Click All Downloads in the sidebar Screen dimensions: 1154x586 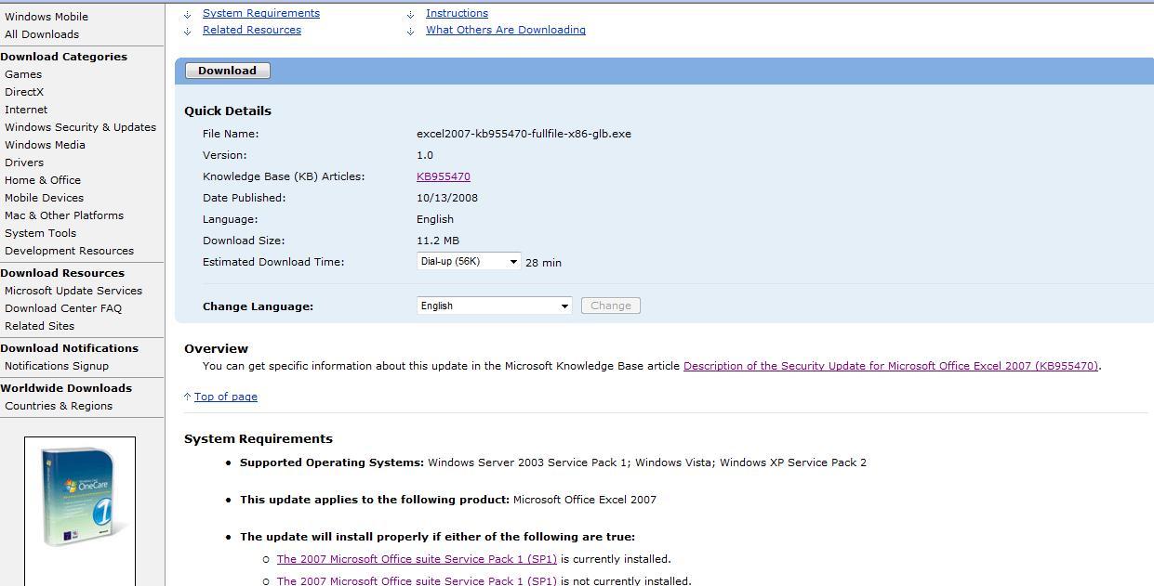[42, 34]
